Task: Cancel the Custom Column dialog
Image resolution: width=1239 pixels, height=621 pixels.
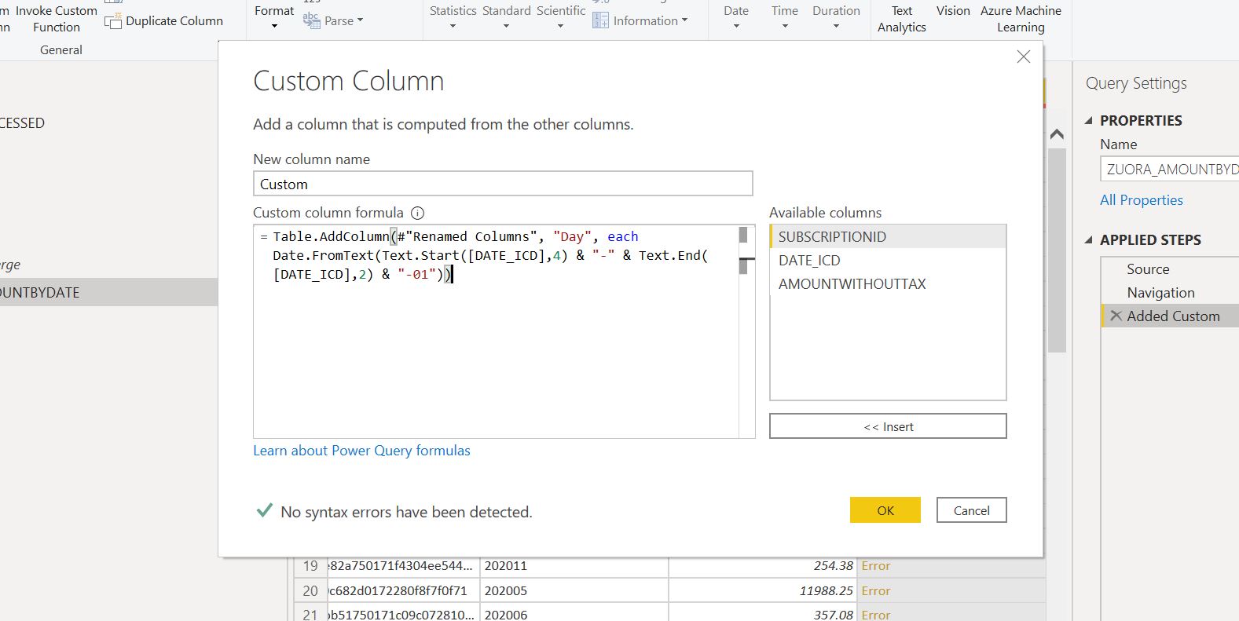Action: click(972, 510)
